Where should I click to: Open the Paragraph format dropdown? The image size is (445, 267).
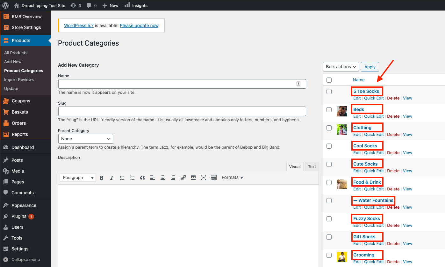[78, 178]
